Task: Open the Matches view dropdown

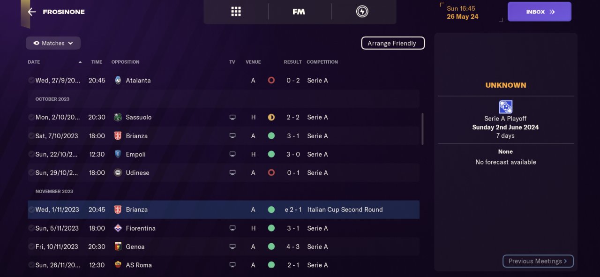Action: [53, 43]
